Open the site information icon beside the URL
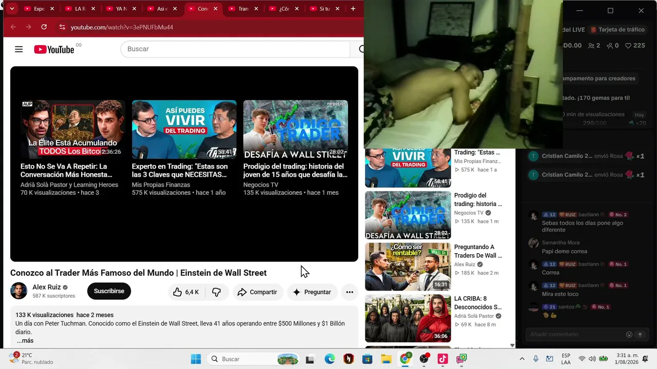The height and width of the screenshot is (369, 657). click(x=62, y=27)
